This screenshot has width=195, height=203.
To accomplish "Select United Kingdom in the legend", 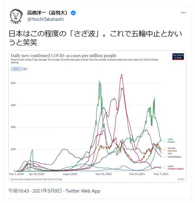I will pyautogui.click(x=176, y=169).
